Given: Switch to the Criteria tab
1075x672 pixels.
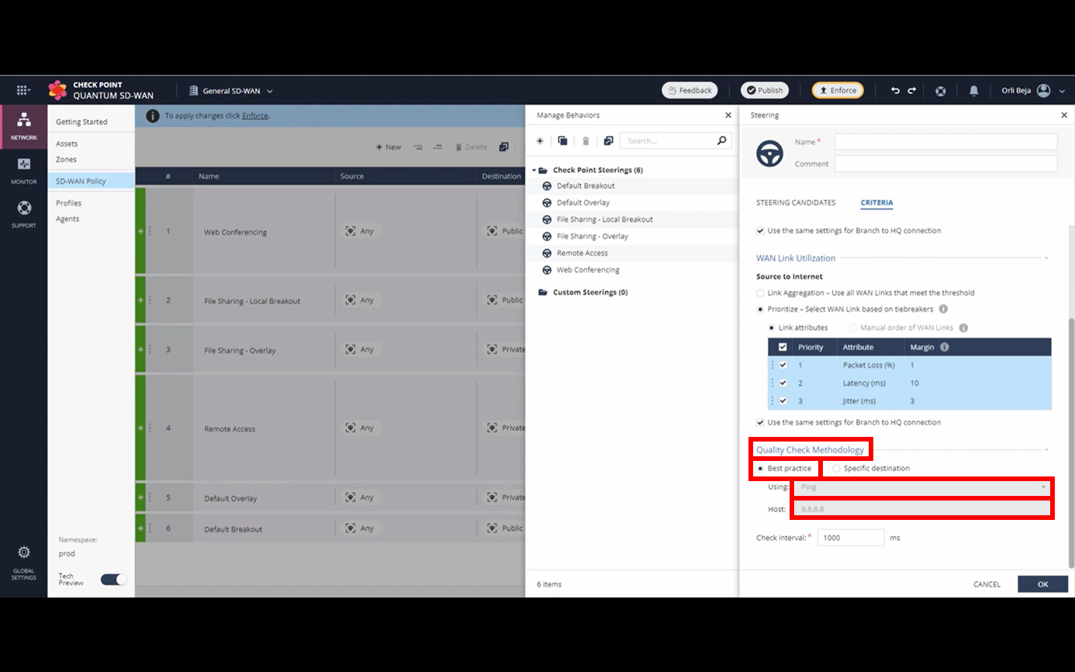Looking at the screenshot, I should [x=876, y=203].
